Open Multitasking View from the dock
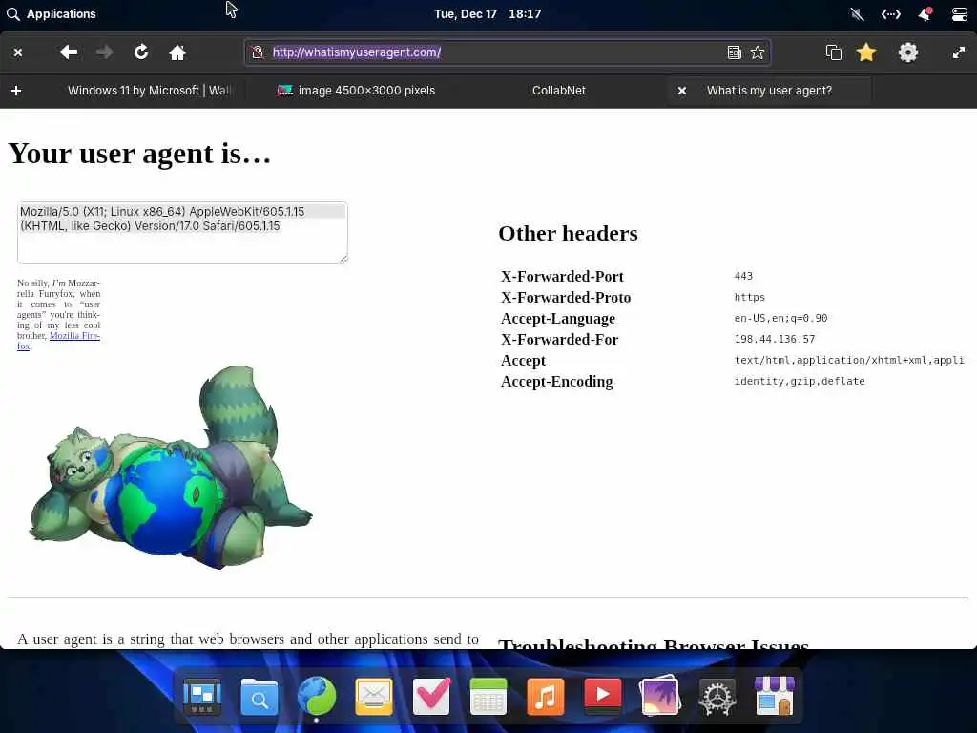 (202, 696)
